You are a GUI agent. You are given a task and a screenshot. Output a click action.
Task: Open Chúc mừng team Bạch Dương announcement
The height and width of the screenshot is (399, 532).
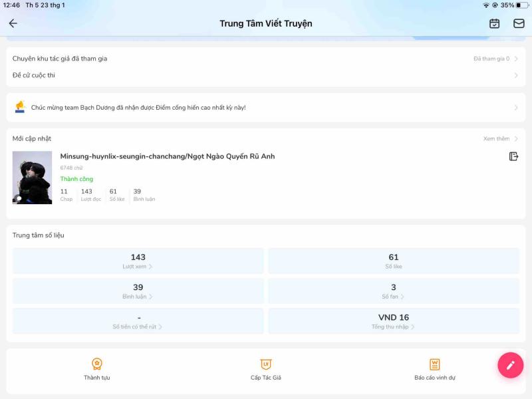(266, 108)
